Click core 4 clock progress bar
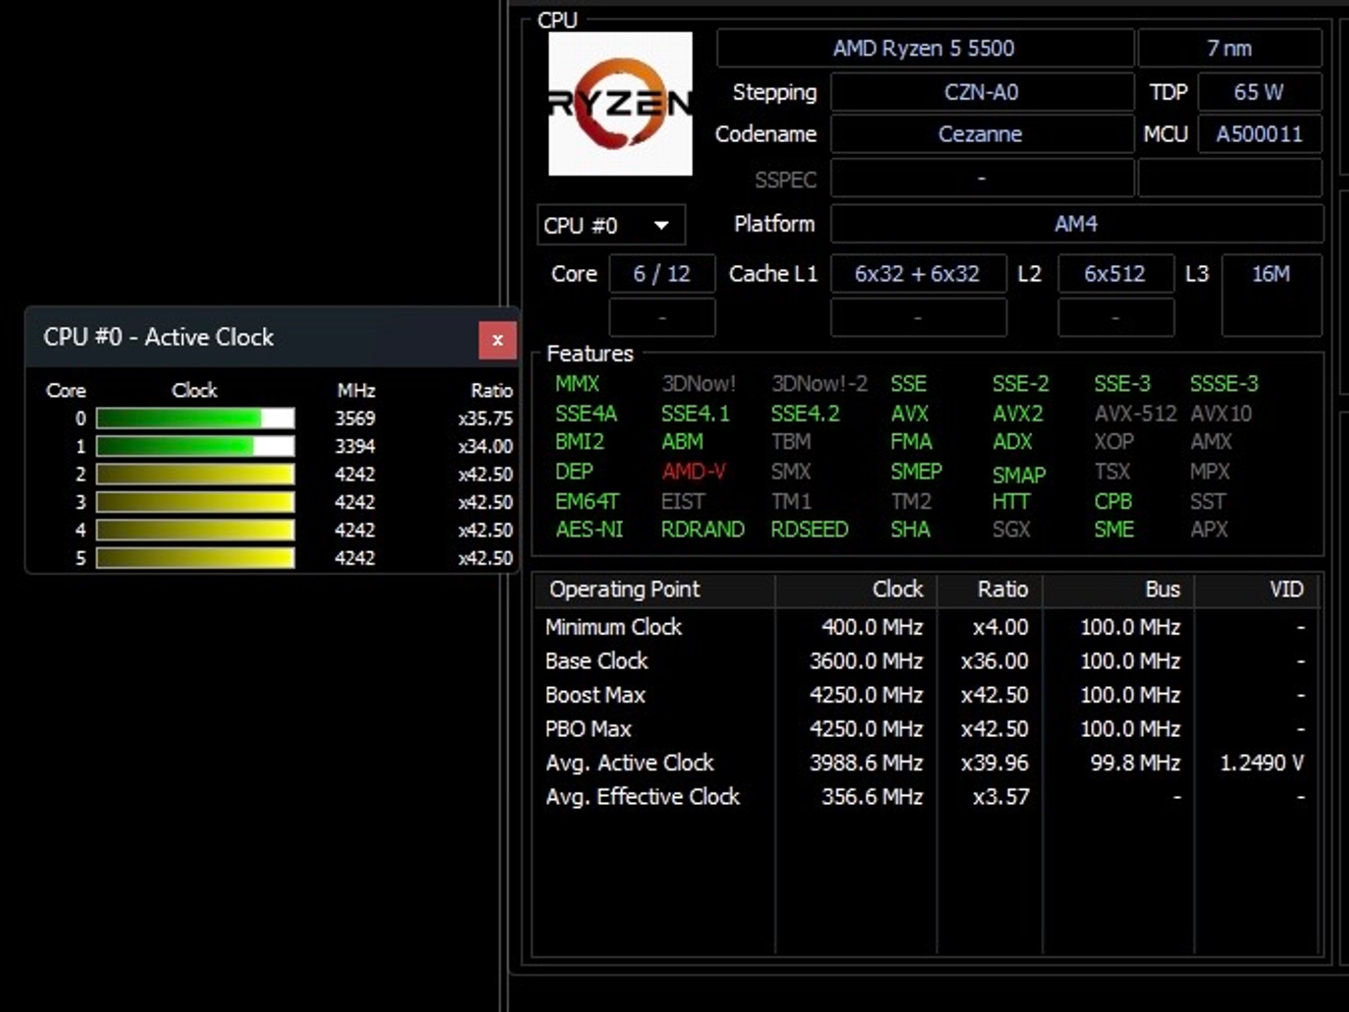Image resolution: width=1349 pixels, height=1012 pixels. [x=195, y=530]
